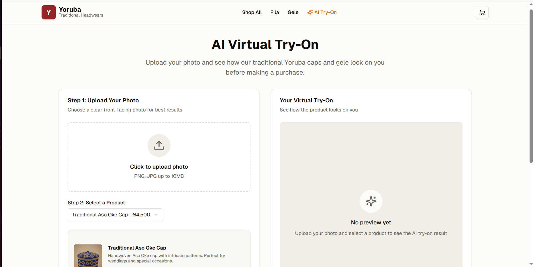Open the Fila category

[x=275, y=12]
